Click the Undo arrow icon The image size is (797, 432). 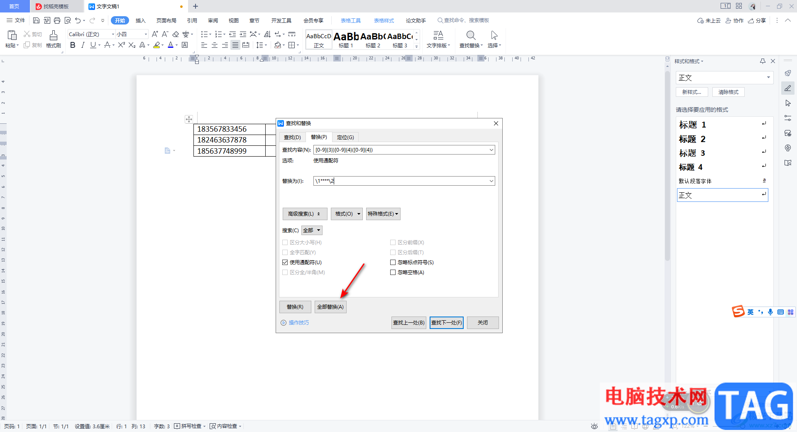(x=78, y=20)
